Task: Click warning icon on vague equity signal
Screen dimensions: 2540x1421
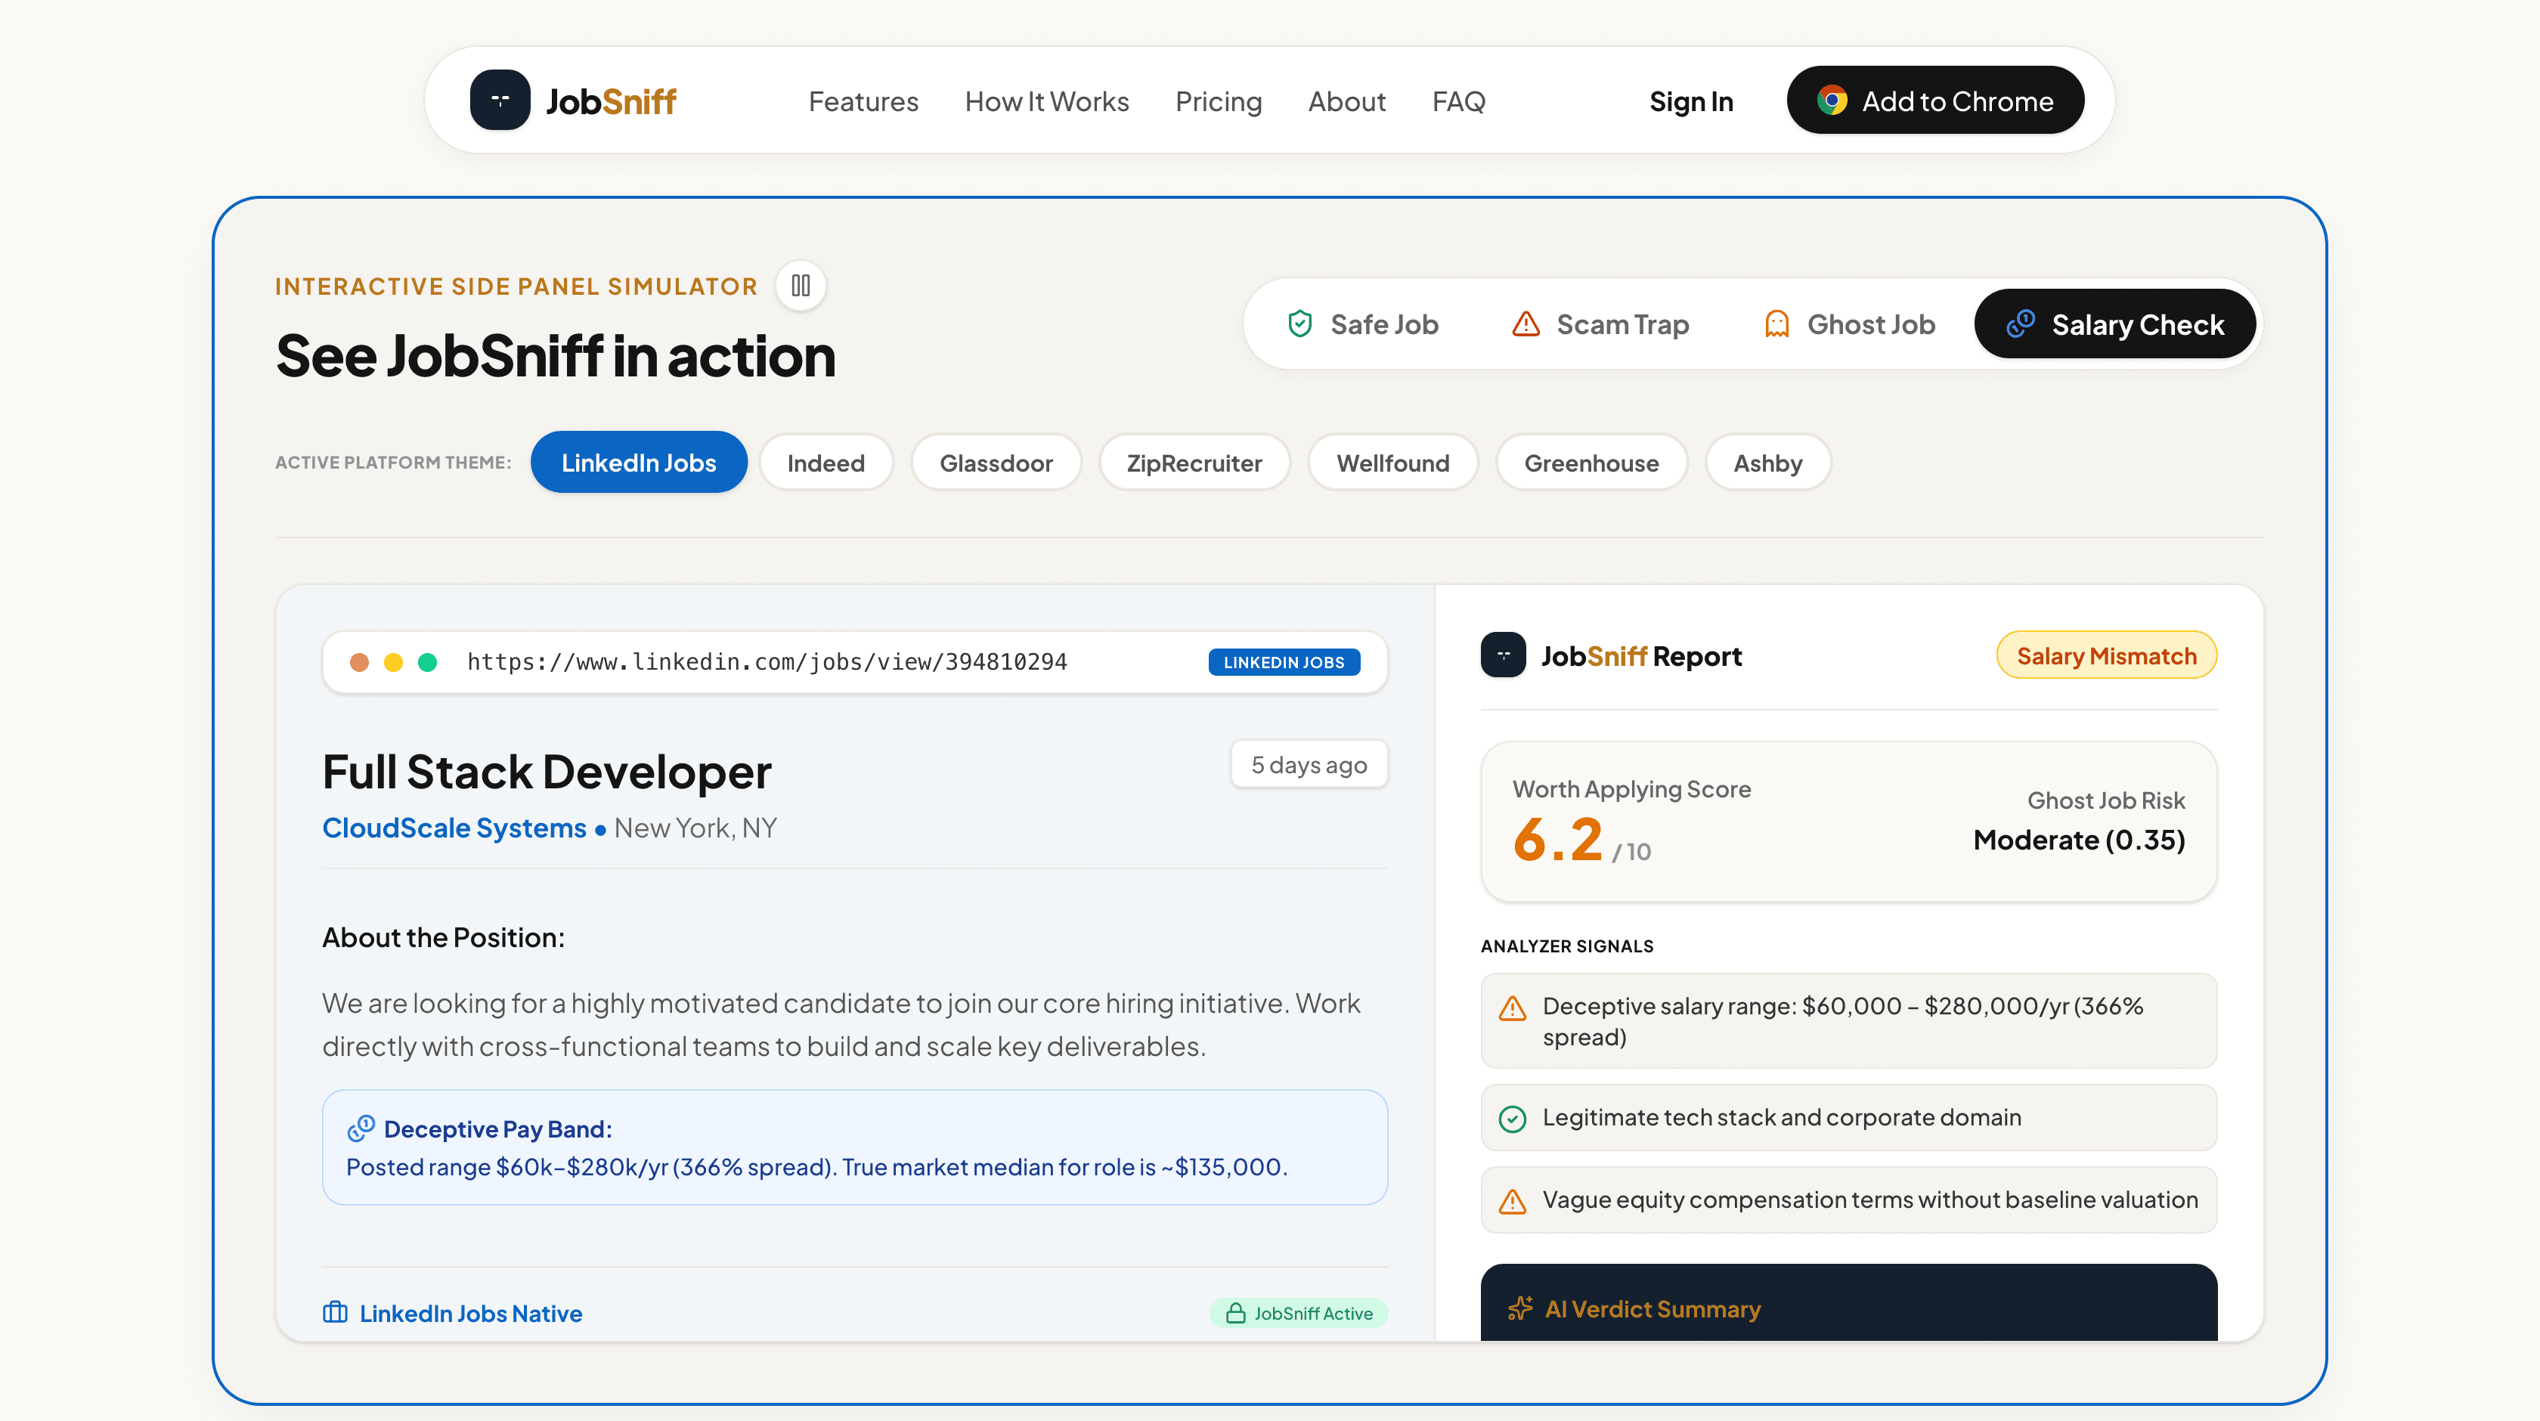Action: (1513, 1201)
